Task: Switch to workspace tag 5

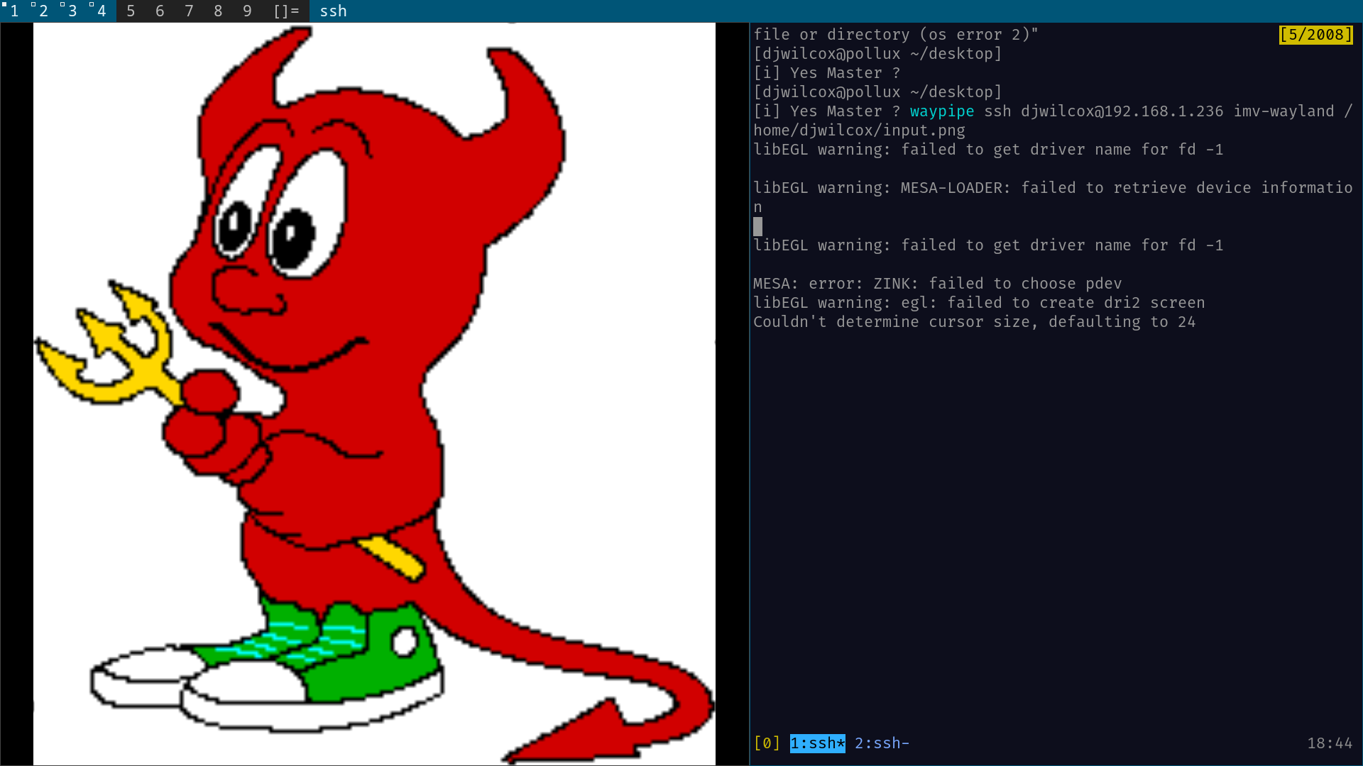Action: pyautogui.click(x=131, y=11)
